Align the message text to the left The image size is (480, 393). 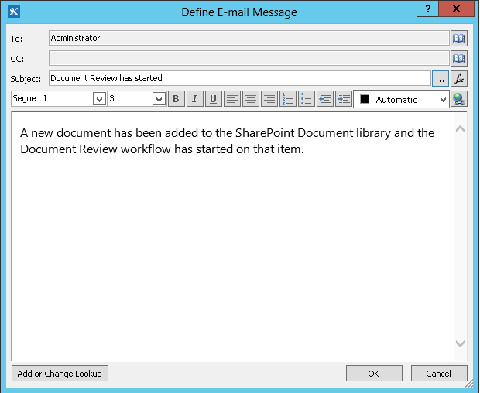click(x=232, y=99)
